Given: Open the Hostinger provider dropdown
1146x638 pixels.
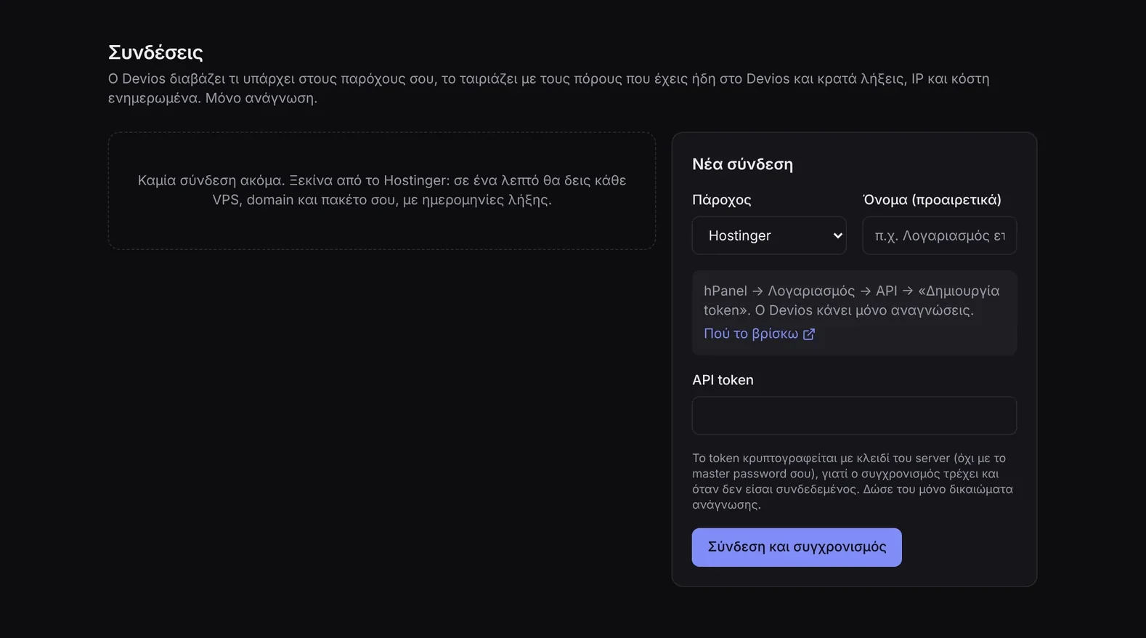Looking at the screenshot, I should 769,235.
